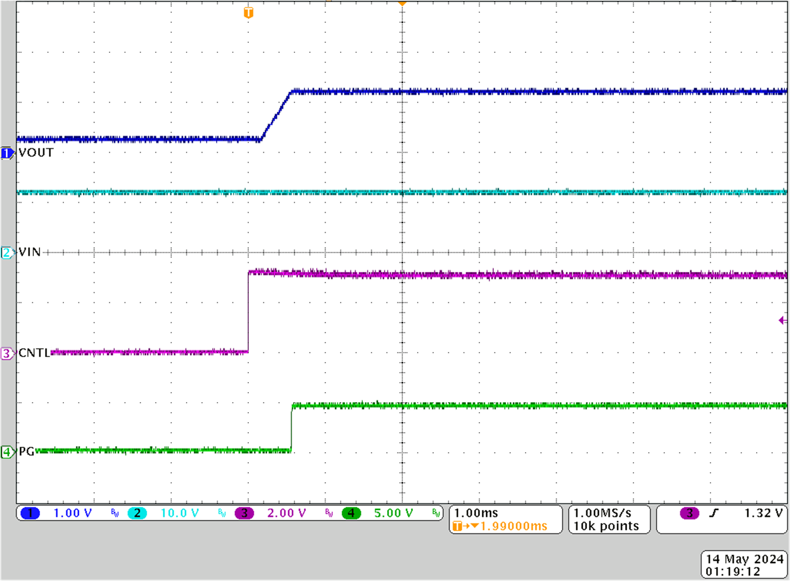790x581 pixels.
Task: Select the channel 4 PG marker
Action: (7, 452)
